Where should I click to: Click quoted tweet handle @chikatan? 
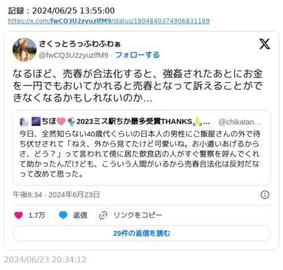pos(240,122)
